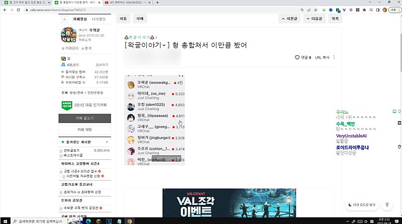402x224 pixels.
Task: Open the Windows Start menu
Action: [x=5, y=221]
